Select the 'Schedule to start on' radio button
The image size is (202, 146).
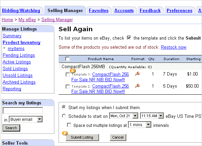64,116
